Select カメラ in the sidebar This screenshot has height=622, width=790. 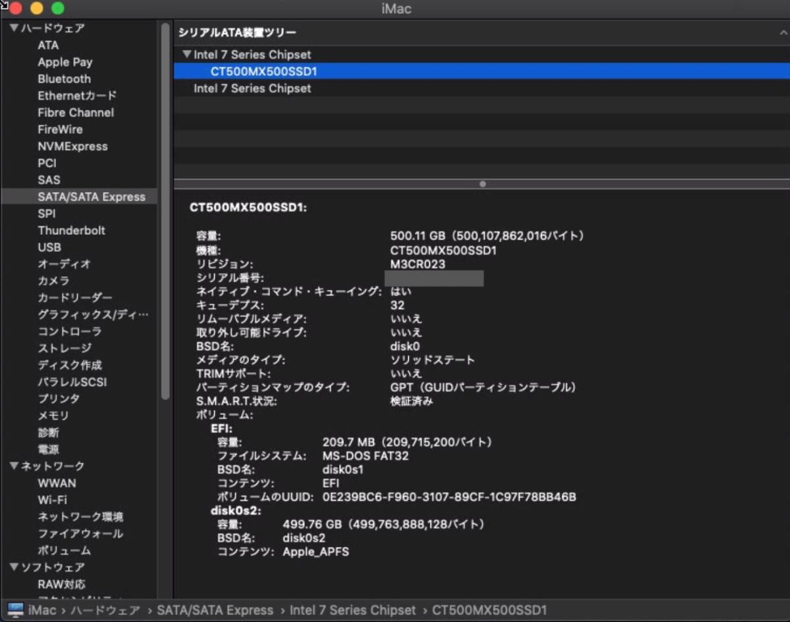(53, 281)
